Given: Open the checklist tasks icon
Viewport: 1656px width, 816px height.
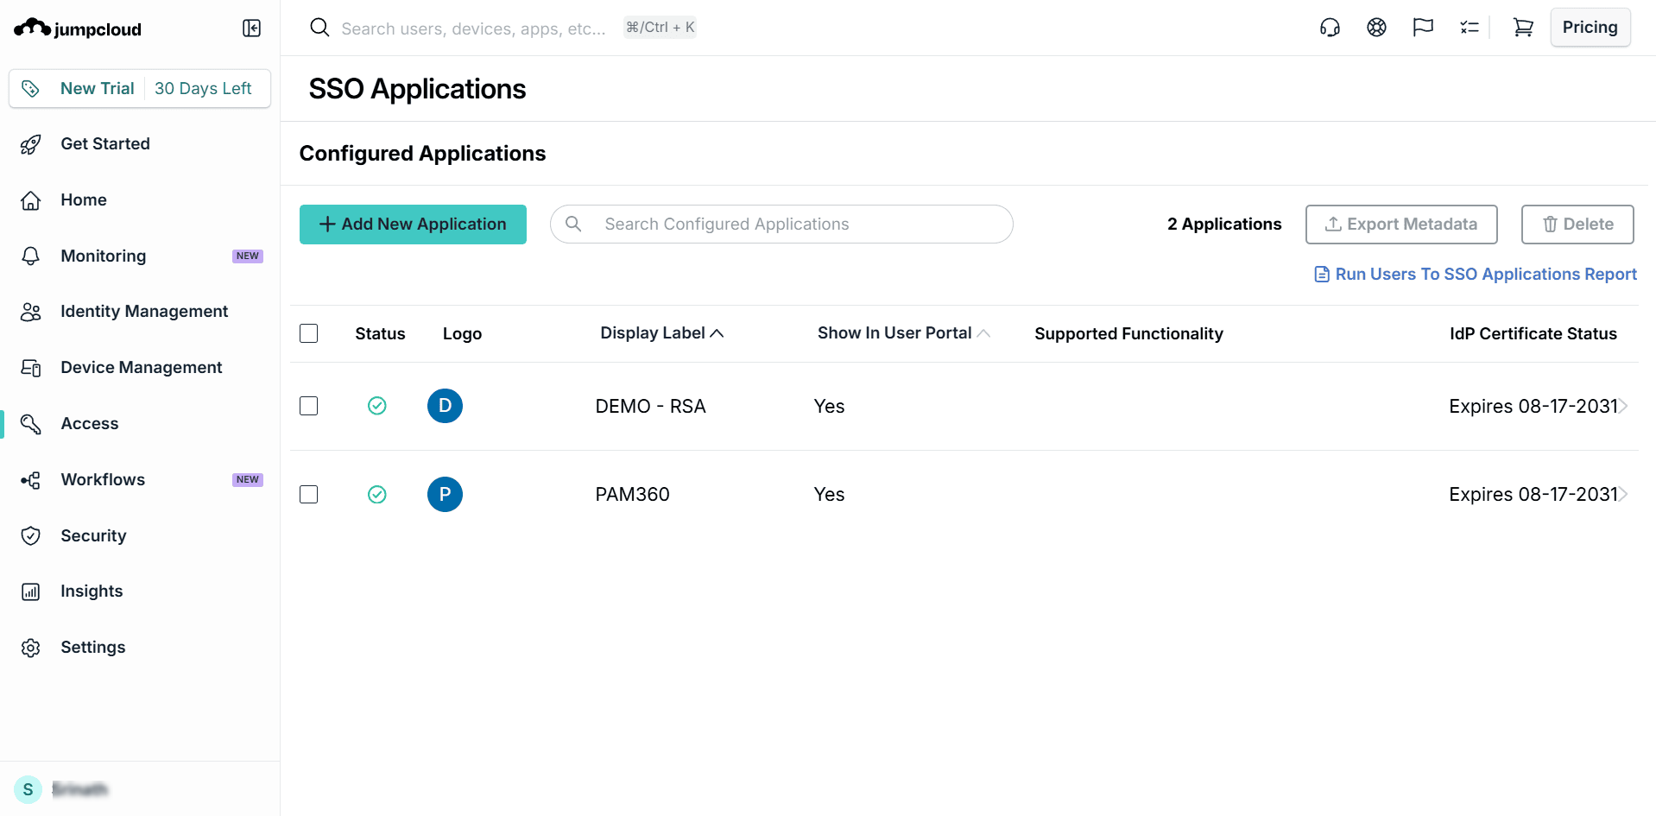Looking at the screenshot, I should (1470, 28).
